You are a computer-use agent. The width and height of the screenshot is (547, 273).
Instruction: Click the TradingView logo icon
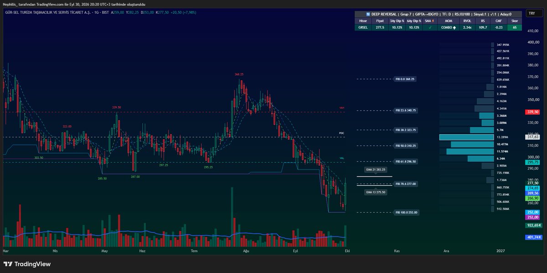coord(8,264)
